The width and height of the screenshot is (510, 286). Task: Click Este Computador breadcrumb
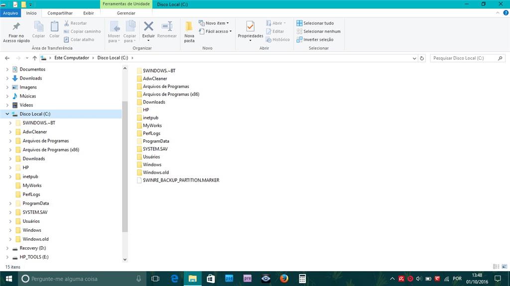pos(72,58)
